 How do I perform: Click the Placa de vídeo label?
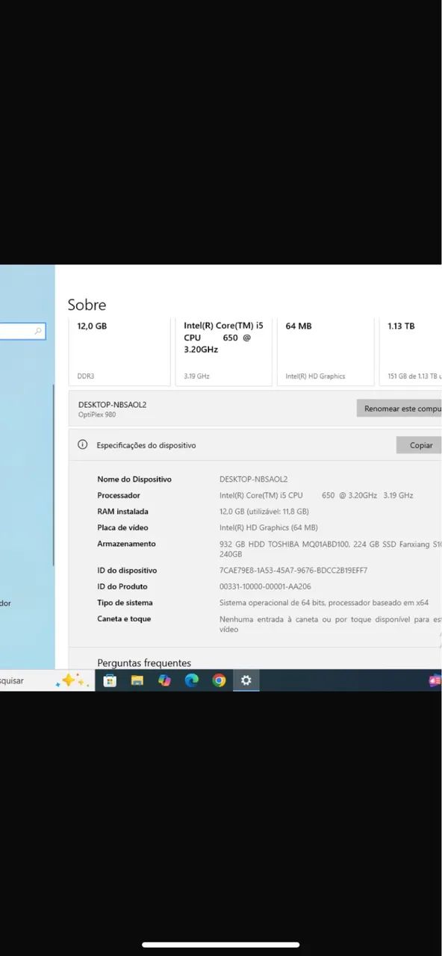(x=122, y=527)
